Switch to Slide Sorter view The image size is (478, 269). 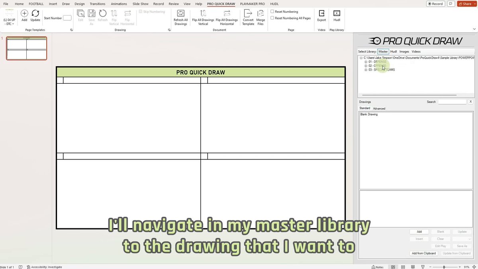pos(403,267)
